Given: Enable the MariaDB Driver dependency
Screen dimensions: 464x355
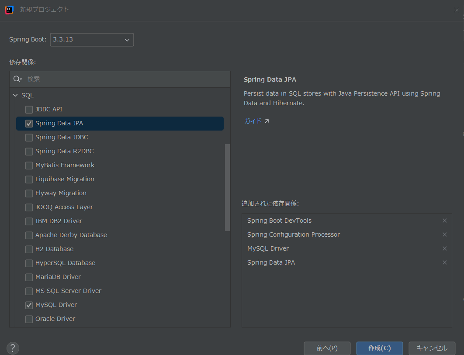Looking at the screenshot, I should [29, 277].
